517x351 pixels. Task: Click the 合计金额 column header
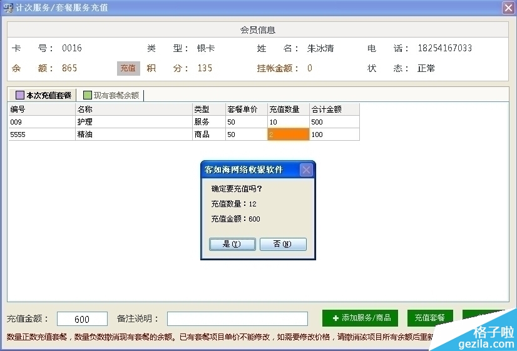point(334,109)
